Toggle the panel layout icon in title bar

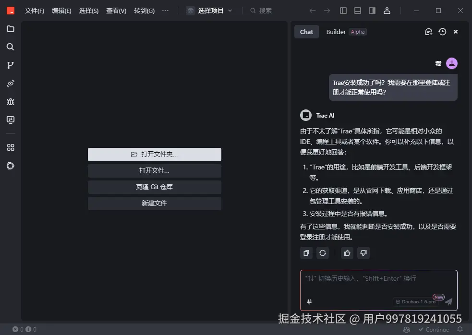(x=357, y=11)
